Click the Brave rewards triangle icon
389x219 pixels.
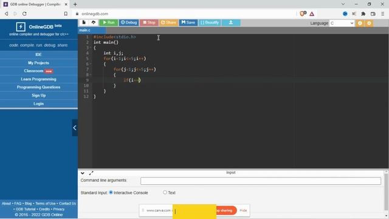312,14
